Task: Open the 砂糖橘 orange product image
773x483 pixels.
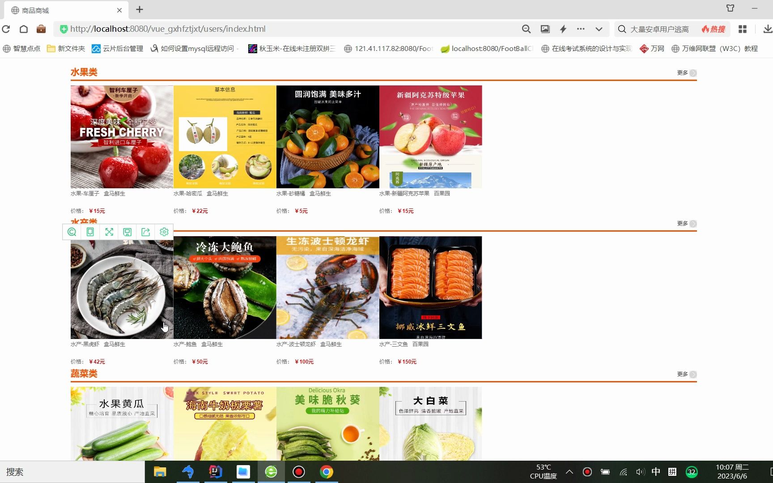Action: coord(327,137)
